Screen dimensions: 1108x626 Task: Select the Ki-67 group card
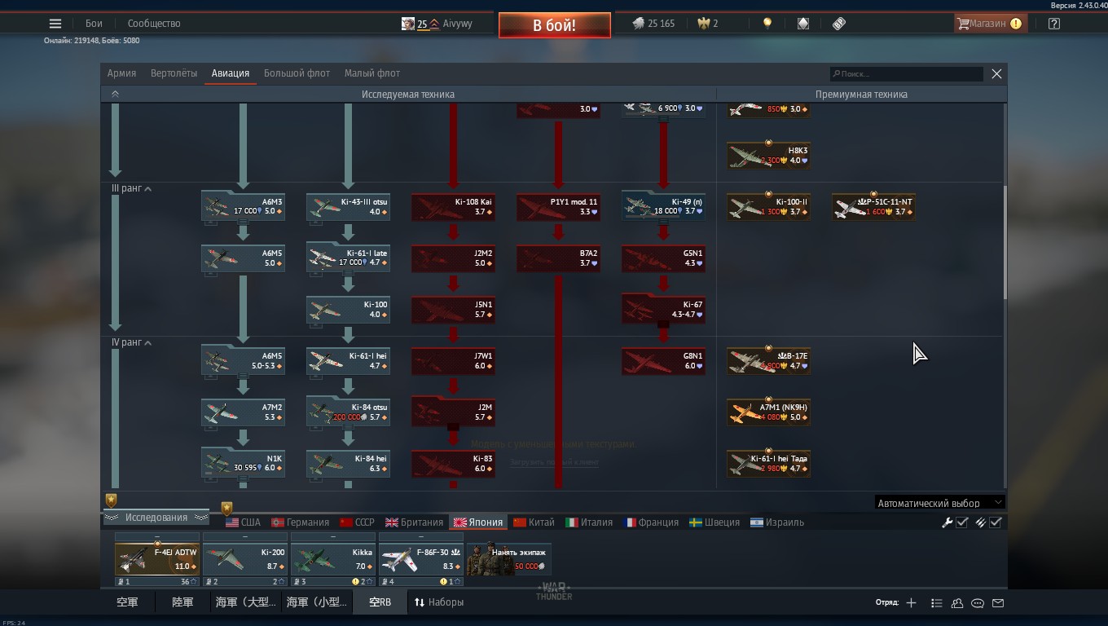point(663,309)
